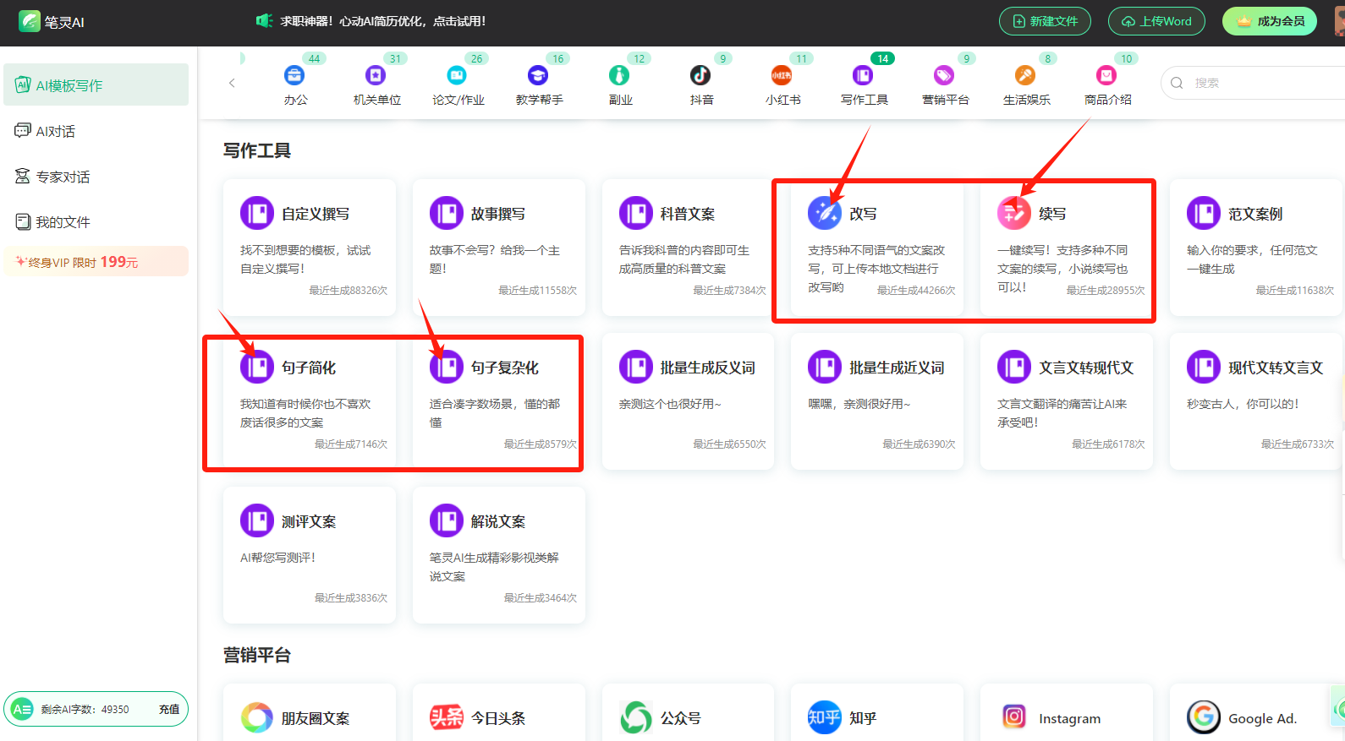
Task: Open the 批量生成反义词 card
Action: click(689, 402)
